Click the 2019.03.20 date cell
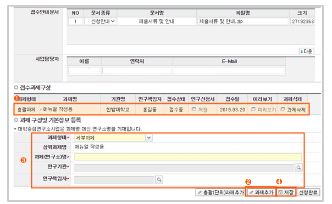The image size is (332, 204). coord(233,110)
